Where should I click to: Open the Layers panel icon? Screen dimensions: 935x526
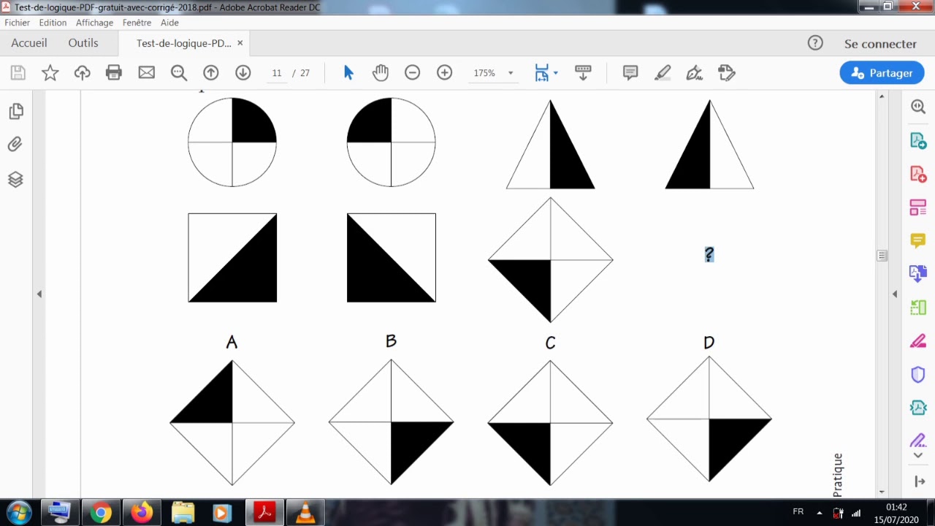(x=15, y=180)
